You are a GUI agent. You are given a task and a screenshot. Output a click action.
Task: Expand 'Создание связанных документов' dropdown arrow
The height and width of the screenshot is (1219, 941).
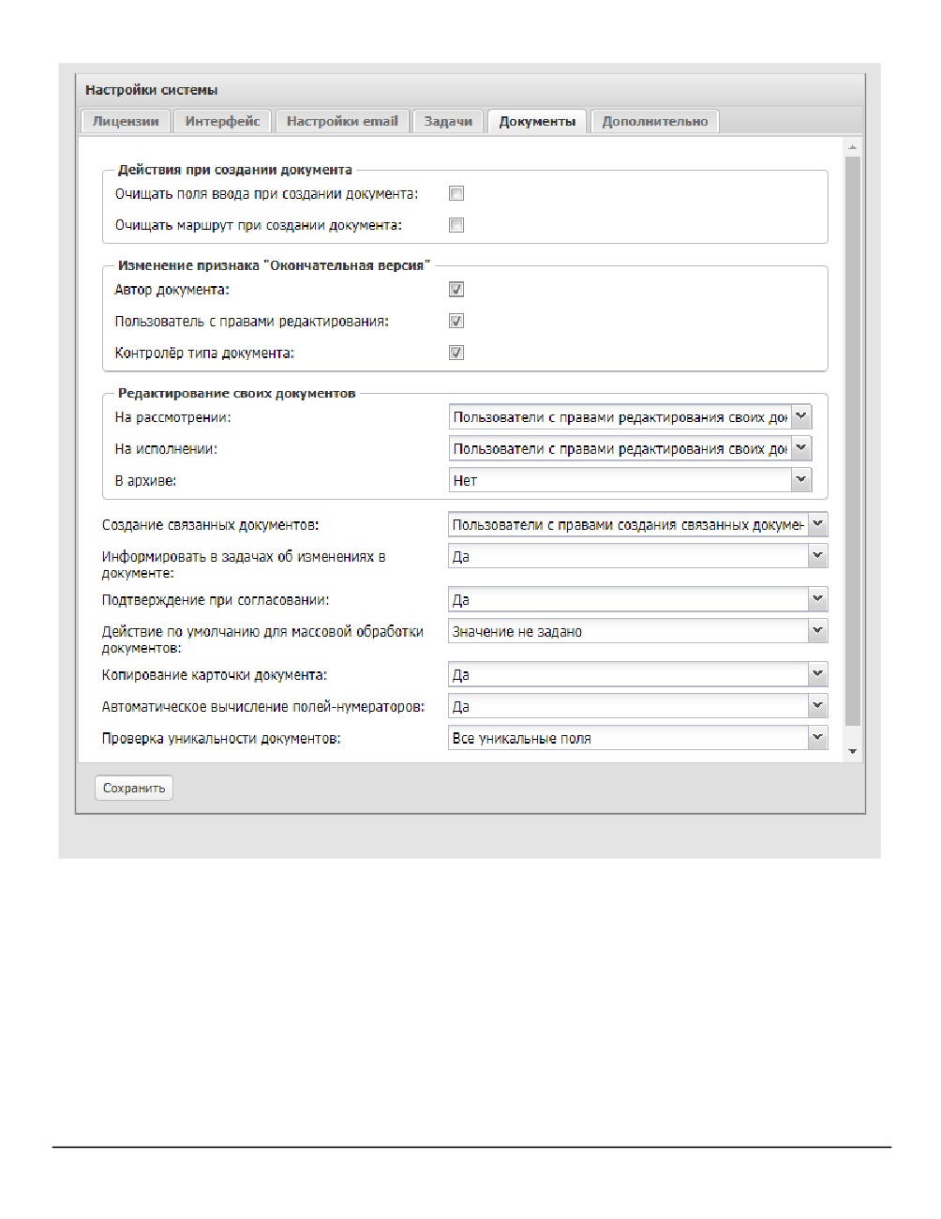coord(818,525)
